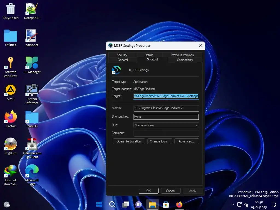
Task: Click the MSER Settings title bar icon
Action: coord(110,46)
